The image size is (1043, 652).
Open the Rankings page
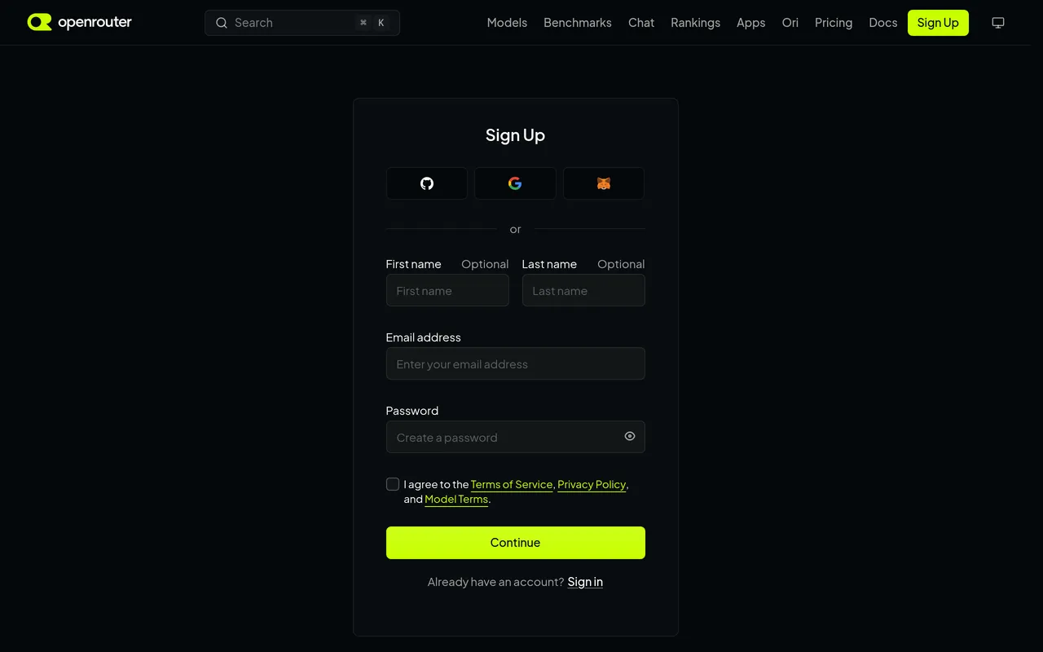coord(695,23)
